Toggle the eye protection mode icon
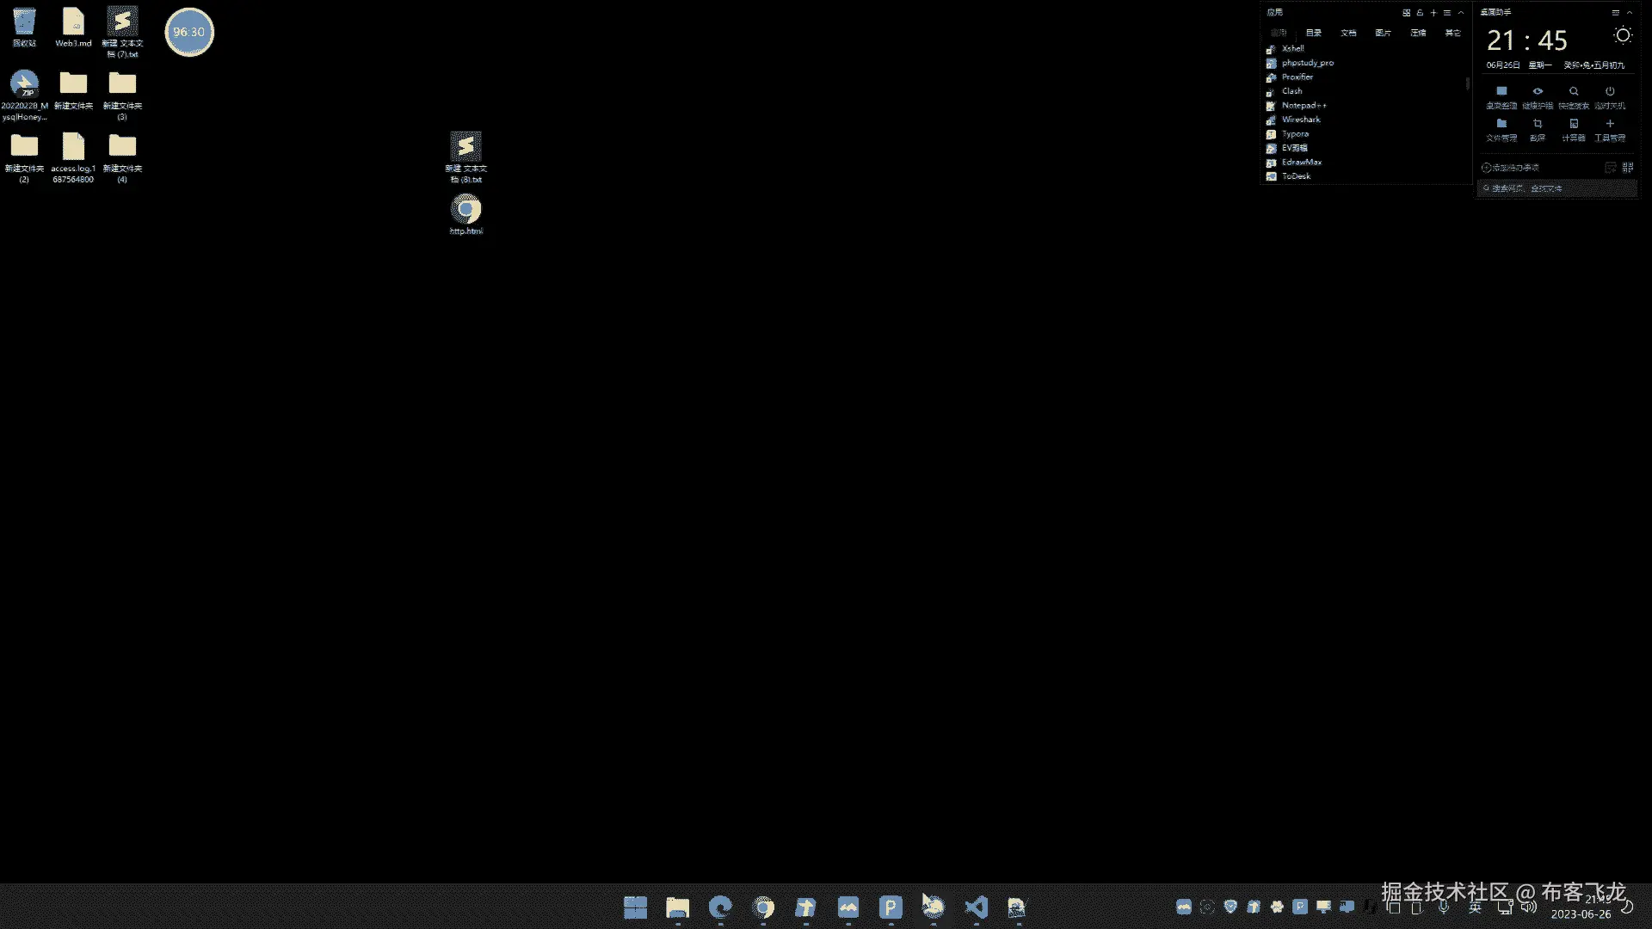1652x929 pixels. [x=1538, y=91]
